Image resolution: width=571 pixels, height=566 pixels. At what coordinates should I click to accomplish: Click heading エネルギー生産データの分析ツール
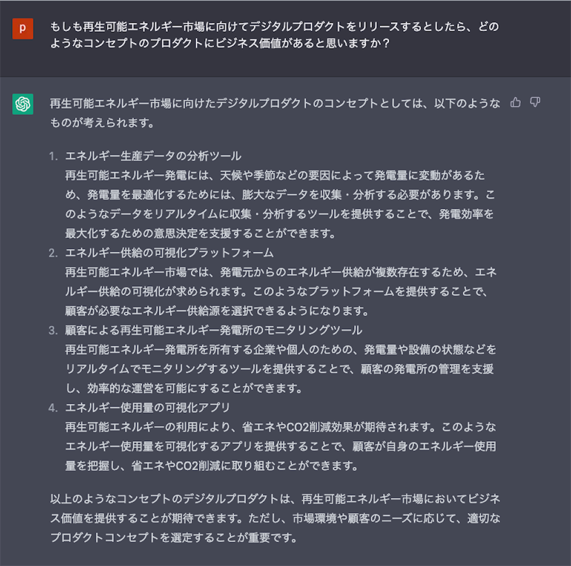point(153,156)
